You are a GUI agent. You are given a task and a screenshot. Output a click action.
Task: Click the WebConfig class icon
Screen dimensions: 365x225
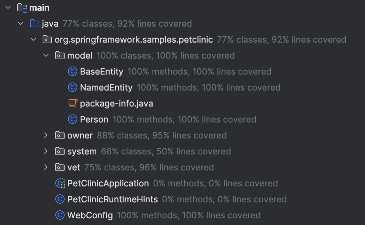[x=60, y=215]
